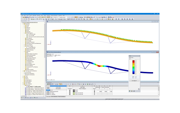Image resolution: width=180 pixels, height=113 pixels.
Task: Click the project navigator vertical scrollbar
Action: (x=45, y=40)
